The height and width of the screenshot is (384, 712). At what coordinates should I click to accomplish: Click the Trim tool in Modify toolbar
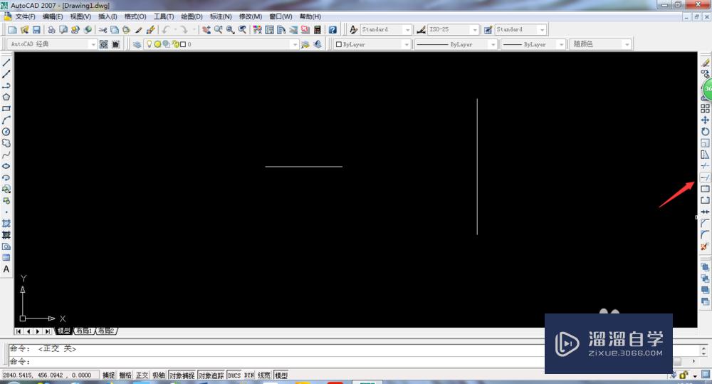pyautogui.click(x=705, y=166)
